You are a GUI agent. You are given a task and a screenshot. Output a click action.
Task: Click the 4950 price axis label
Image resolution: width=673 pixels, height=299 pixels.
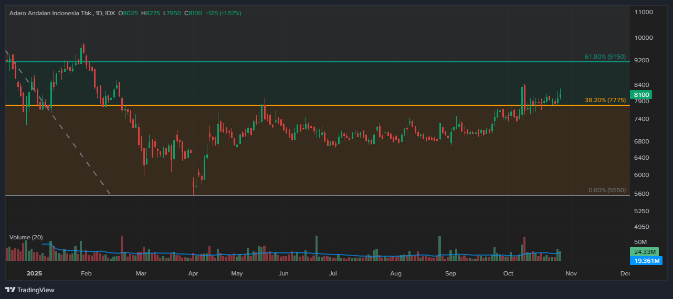pyautogui.click(x=642, y=227)
